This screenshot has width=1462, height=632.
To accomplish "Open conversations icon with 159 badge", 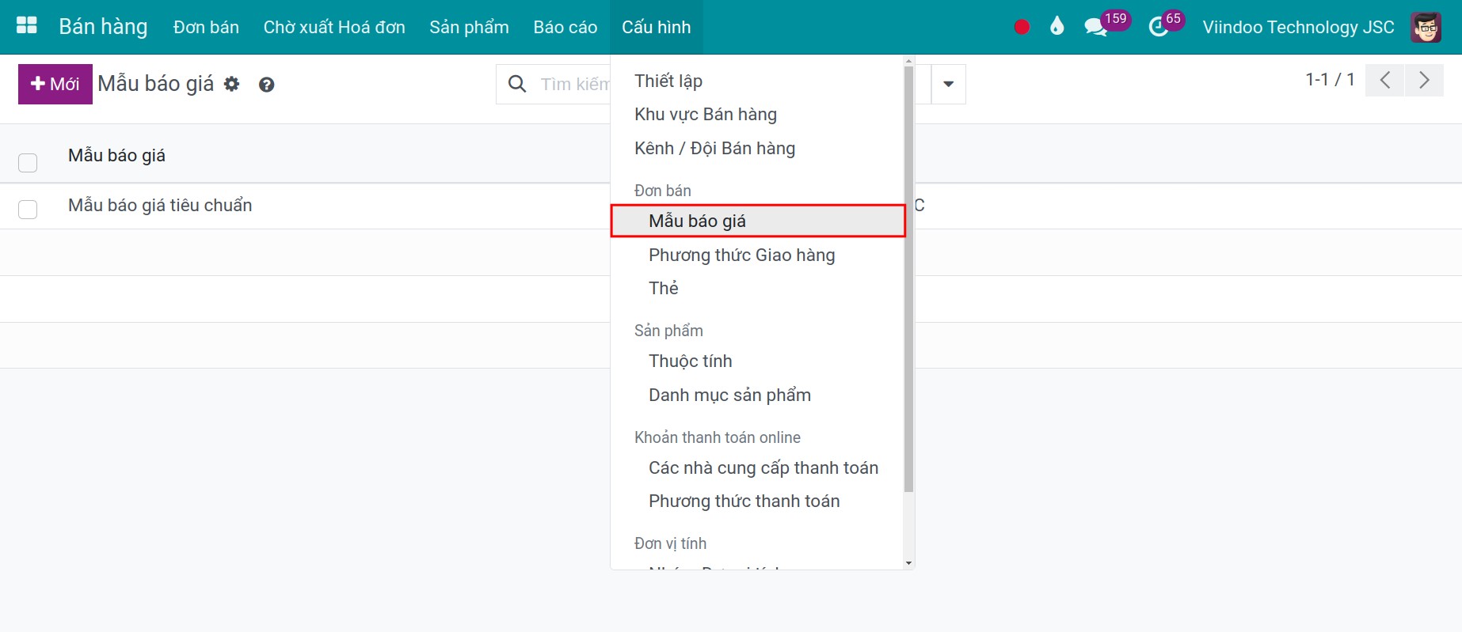I will [x=1096, y=27].
